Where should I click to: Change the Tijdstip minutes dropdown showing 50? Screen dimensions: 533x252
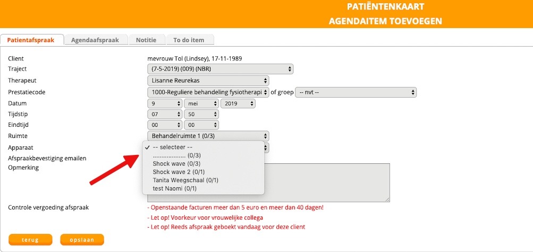click(x=201, y=114)
